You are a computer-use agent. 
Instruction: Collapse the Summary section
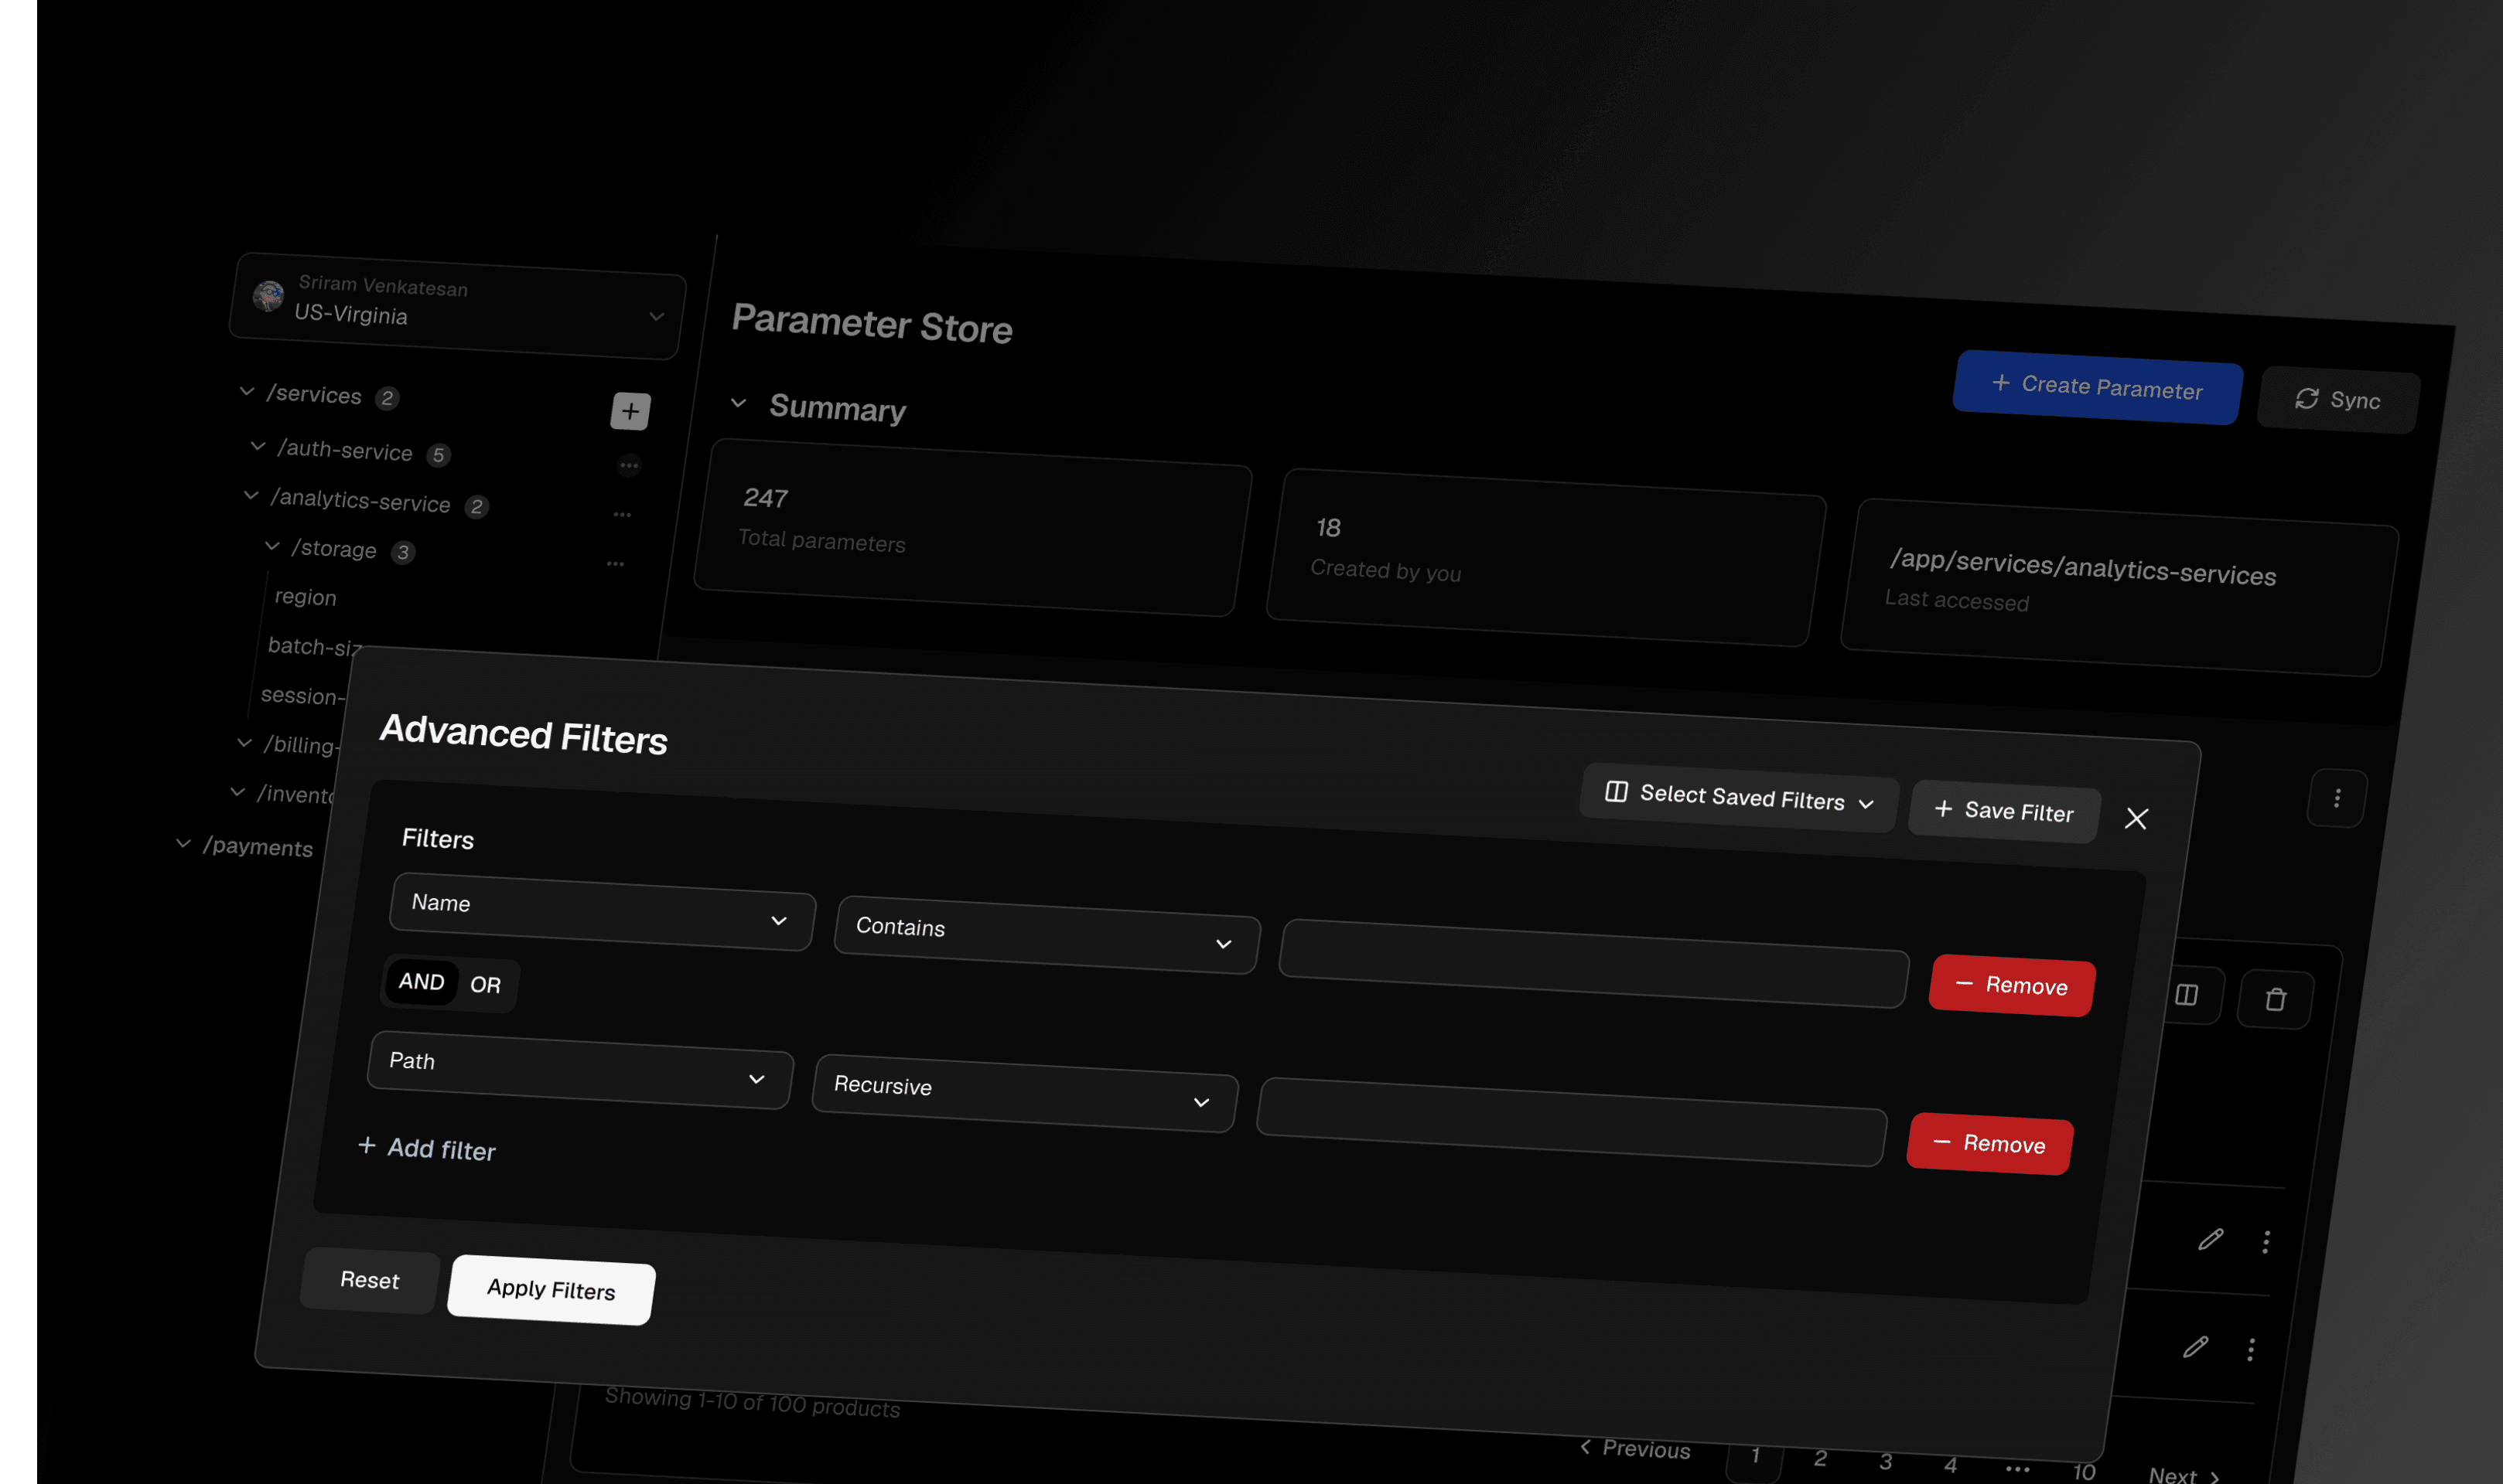click(739, 403)
